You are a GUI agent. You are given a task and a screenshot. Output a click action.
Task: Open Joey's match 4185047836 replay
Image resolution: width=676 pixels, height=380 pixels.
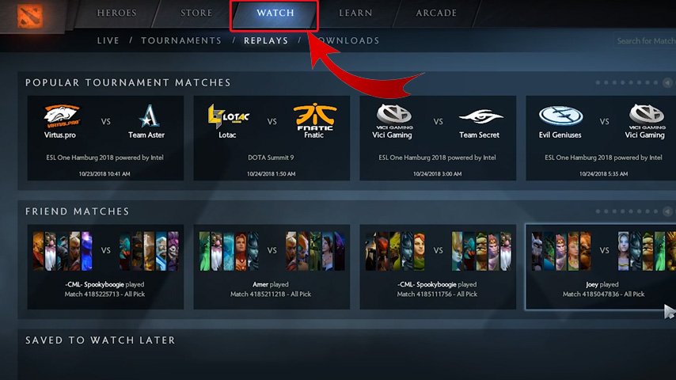(601, 267)
